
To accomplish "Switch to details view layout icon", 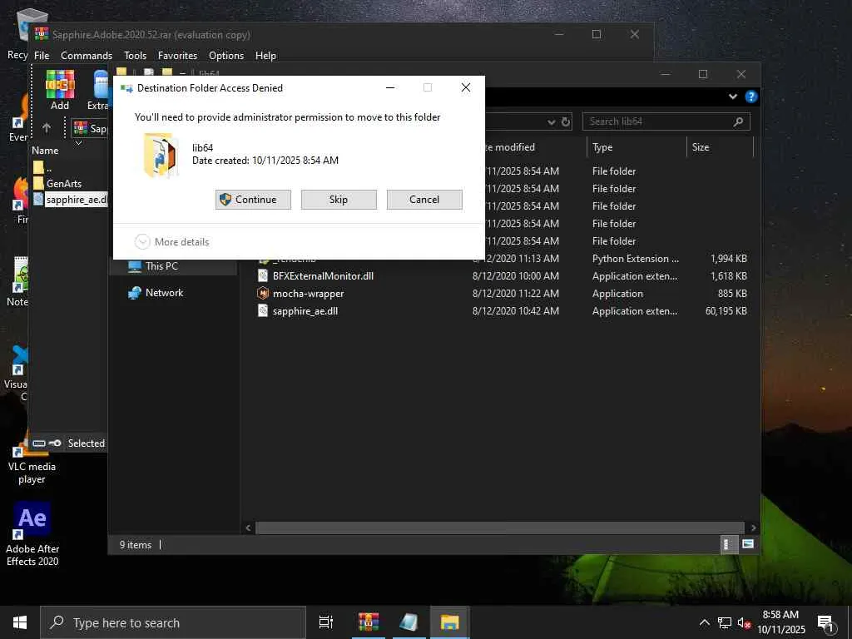I will point(727,544).
